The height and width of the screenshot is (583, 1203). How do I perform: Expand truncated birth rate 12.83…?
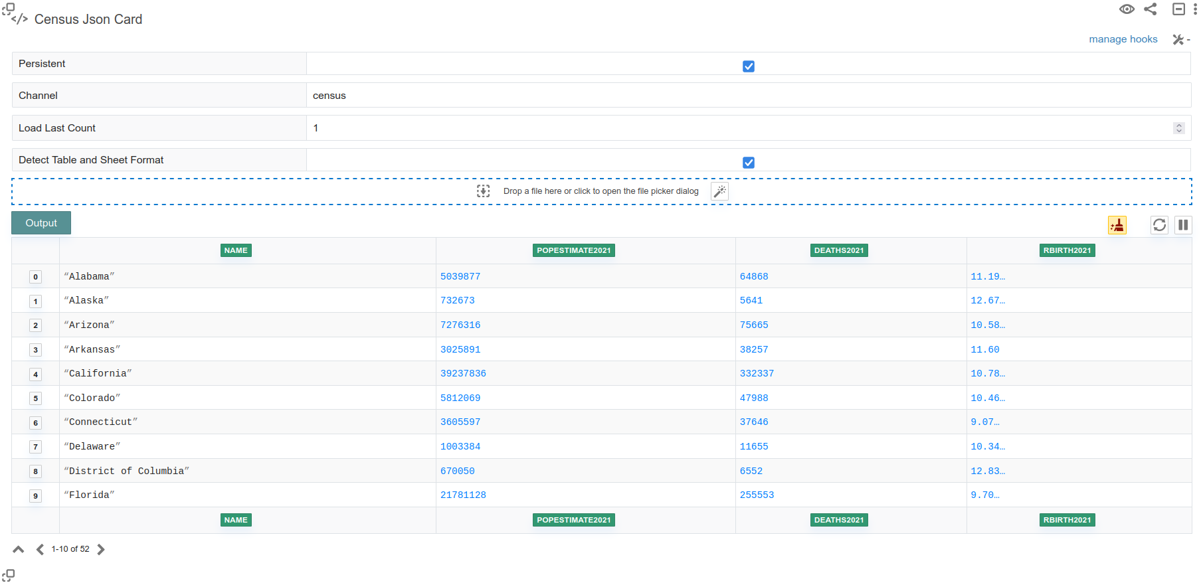pos(988,471)
